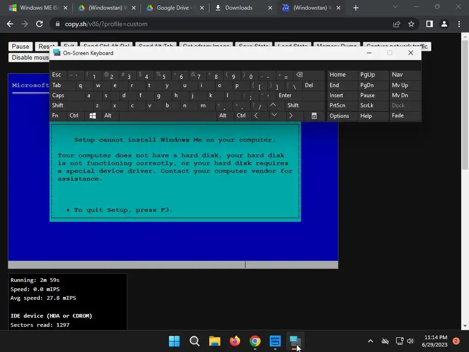The width and height of the screenshot is (469, 352).
Task: Switch to first Windowstan Drive tab
Action: coord(106,8)
